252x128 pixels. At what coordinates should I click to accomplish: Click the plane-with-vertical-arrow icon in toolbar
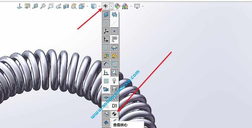point(20,7)
